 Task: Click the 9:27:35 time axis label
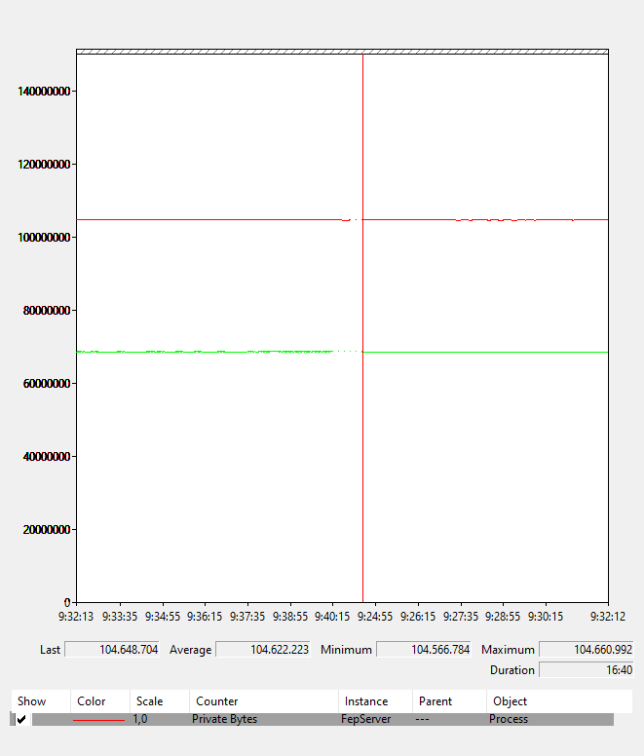coord(461,616)
